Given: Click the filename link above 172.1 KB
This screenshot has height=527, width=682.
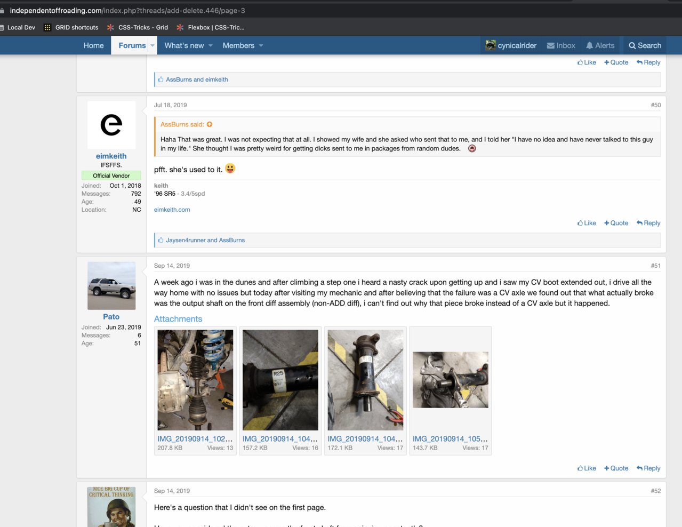Looking at the screenshot, I should [365, 439].
